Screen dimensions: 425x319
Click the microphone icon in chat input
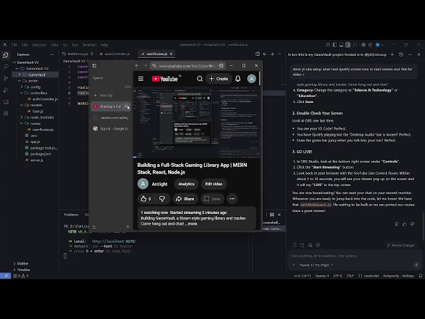tap(416, 265)
